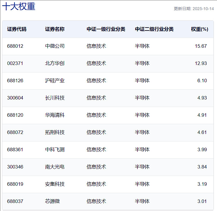The height and width of the screenshot is (211, 217).
Task: Click the 证券名称 column header
Action: [55, 29]
